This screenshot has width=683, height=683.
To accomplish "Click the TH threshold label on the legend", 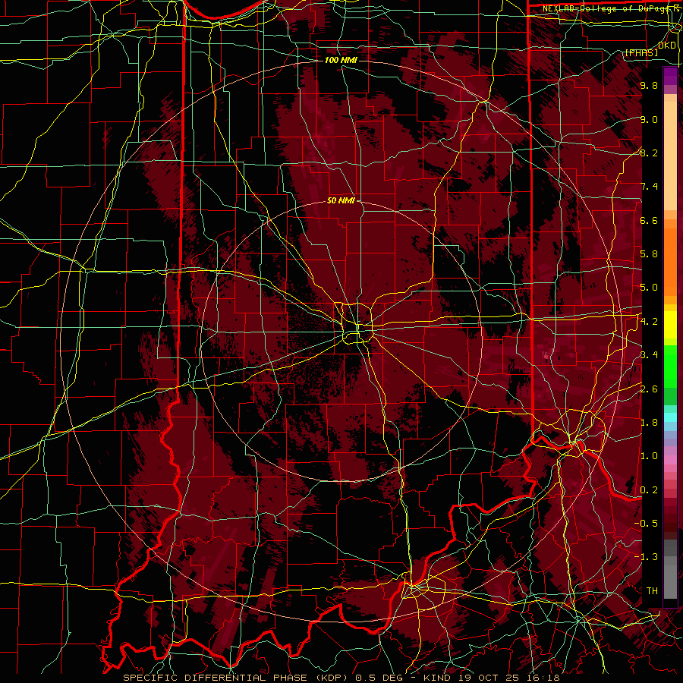I will [x=652, y=591].
